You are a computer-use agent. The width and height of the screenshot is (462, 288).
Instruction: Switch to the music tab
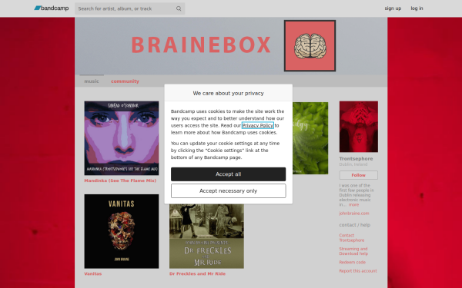click(92, 81)
